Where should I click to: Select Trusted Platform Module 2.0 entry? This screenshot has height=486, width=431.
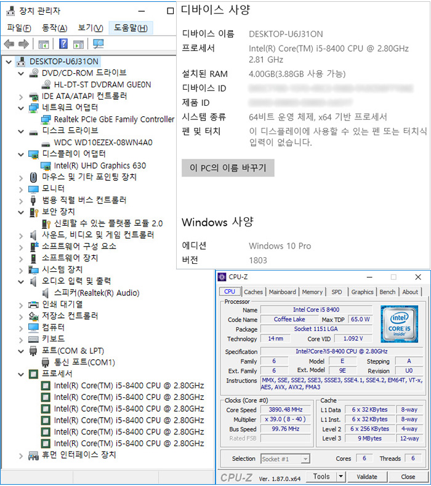coord(108,223)
